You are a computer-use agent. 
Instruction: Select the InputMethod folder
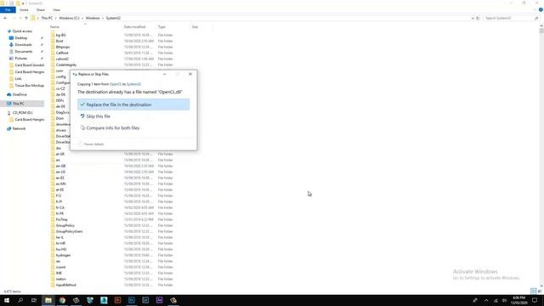click(65, 286)
